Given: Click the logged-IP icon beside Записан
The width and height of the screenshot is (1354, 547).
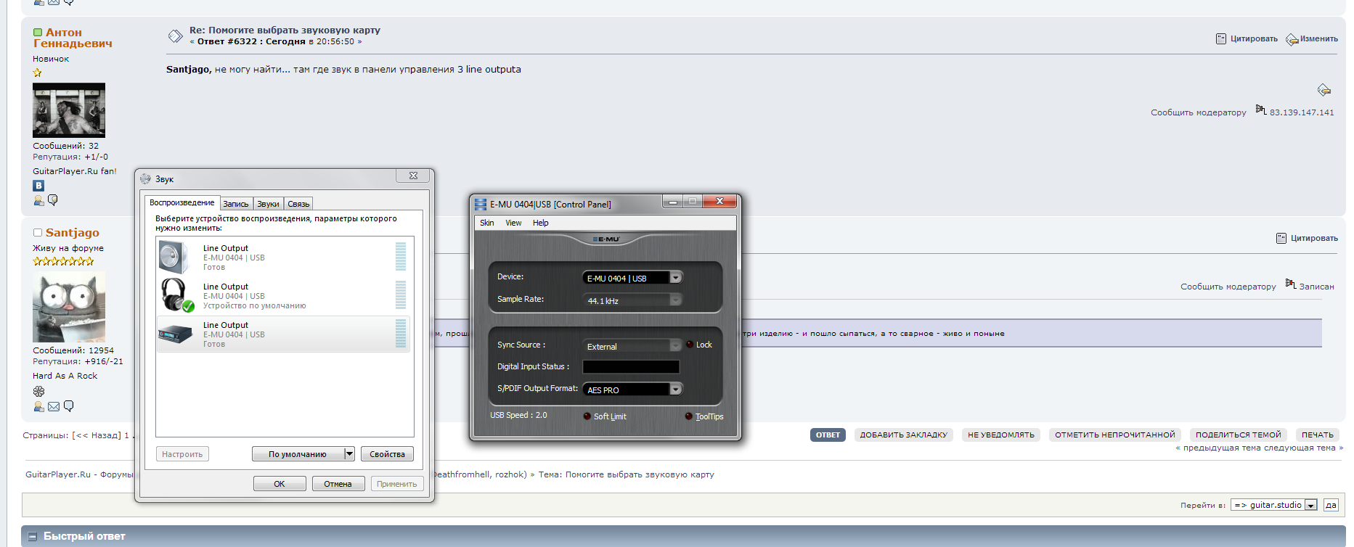Looking at the screenshot, I should (x=1291, y=284).
